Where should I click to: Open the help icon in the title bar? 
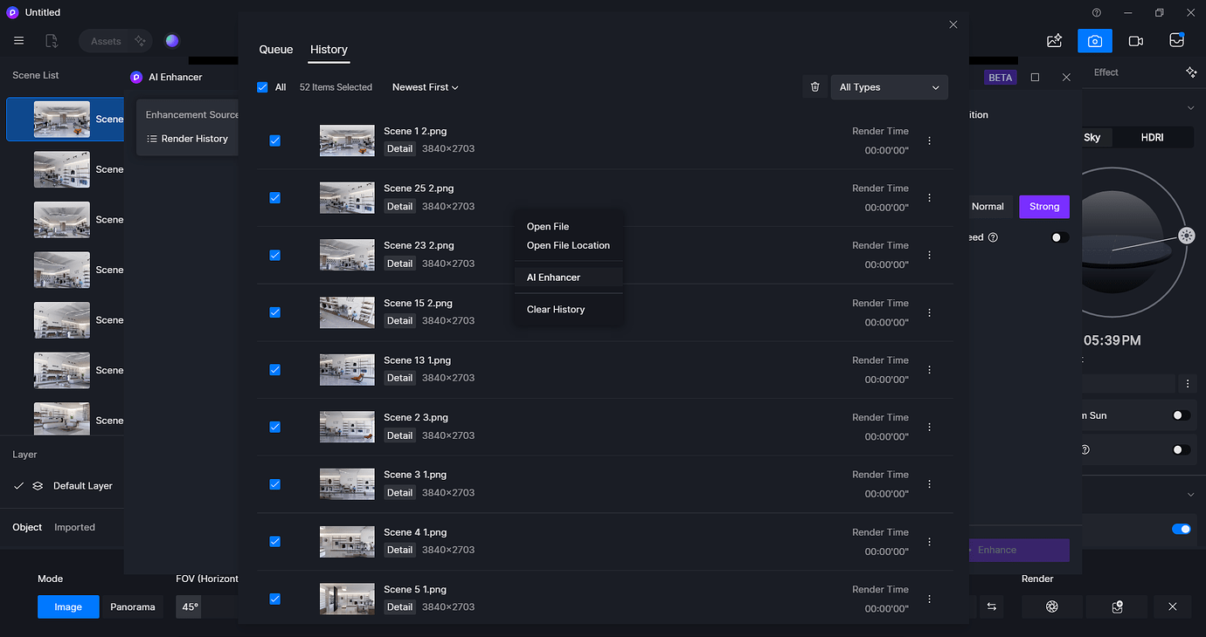click(x=1097, y=12)
